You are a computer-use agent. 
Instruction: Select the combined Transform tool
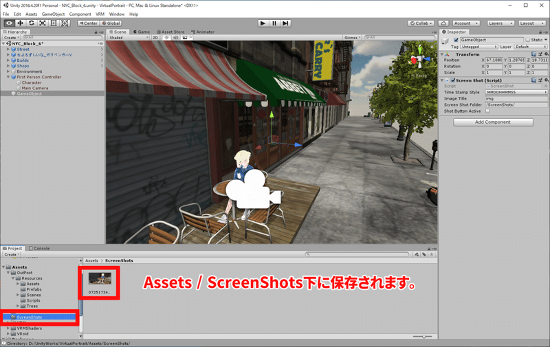[x=65, y=23]
